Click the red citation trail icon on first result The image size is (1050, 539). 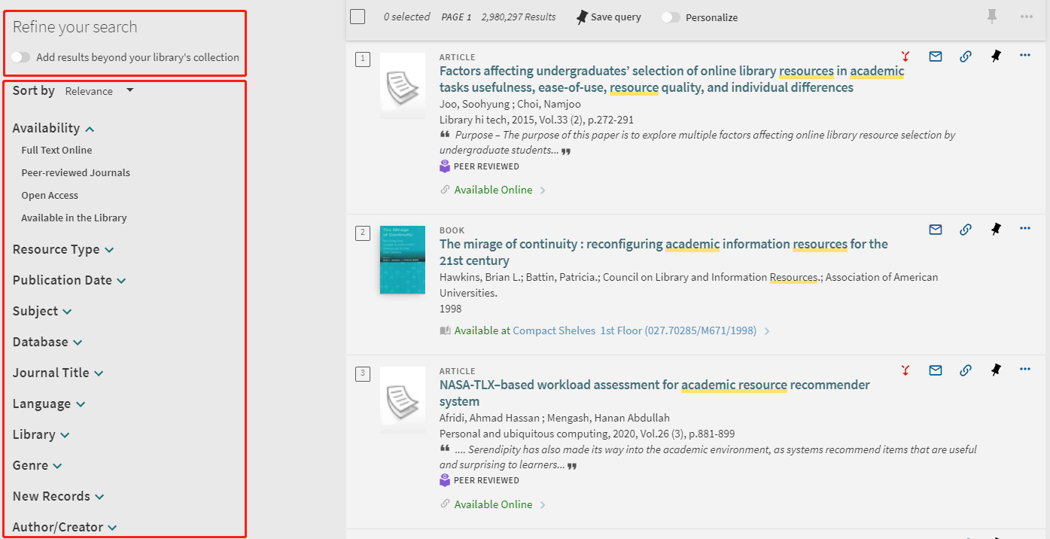click(905, 56)
